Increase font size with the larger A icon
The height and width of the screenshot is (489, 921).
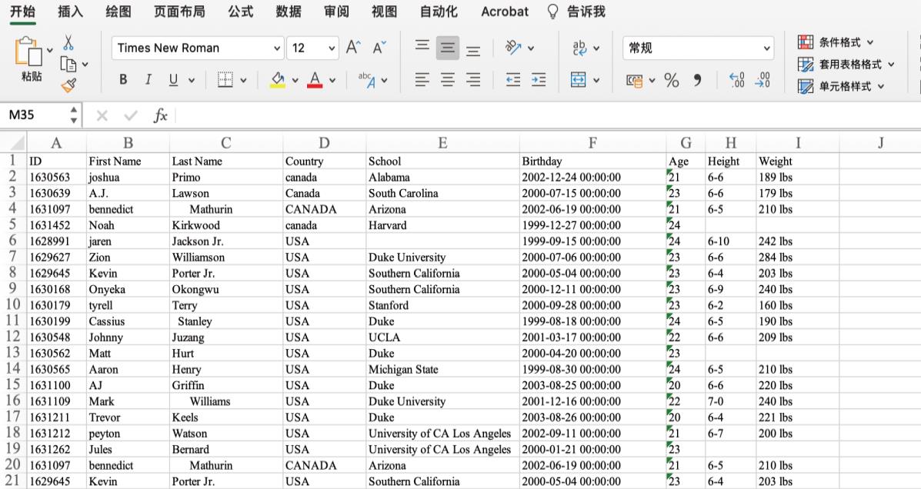coord(352,48)
